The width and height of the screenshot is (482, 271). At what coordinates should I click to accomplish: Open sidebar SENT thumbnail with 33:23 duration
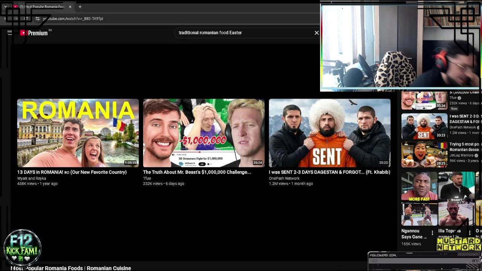tap(424, 126)
